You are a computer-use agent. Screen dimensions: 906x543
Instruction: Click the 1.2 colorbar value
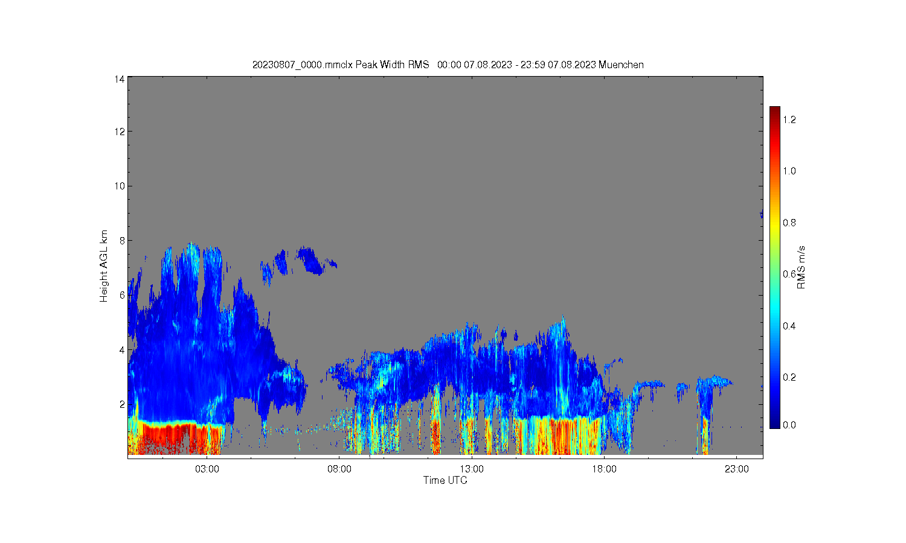pos(789,119)
